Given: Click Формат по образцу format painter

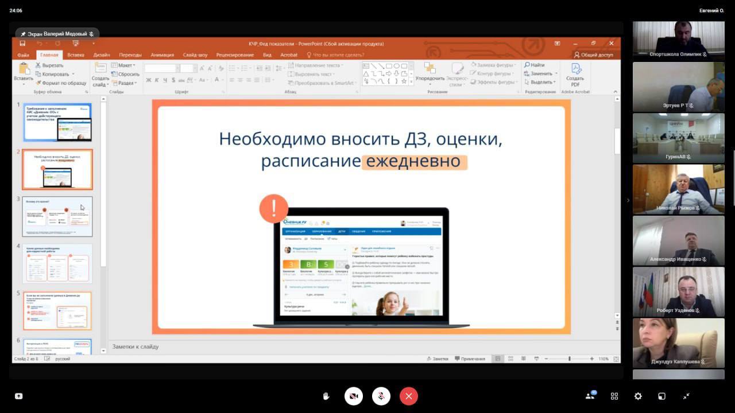Looking at the screenshot, I should (60, 83).
